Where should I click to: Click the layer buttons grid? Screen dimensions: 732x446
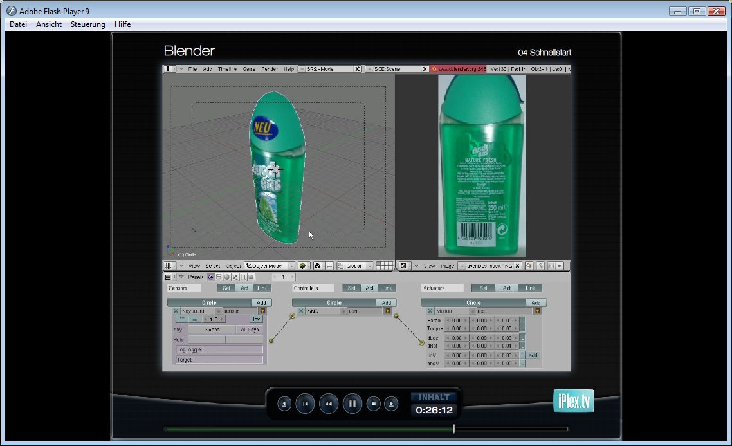[385, 266]
